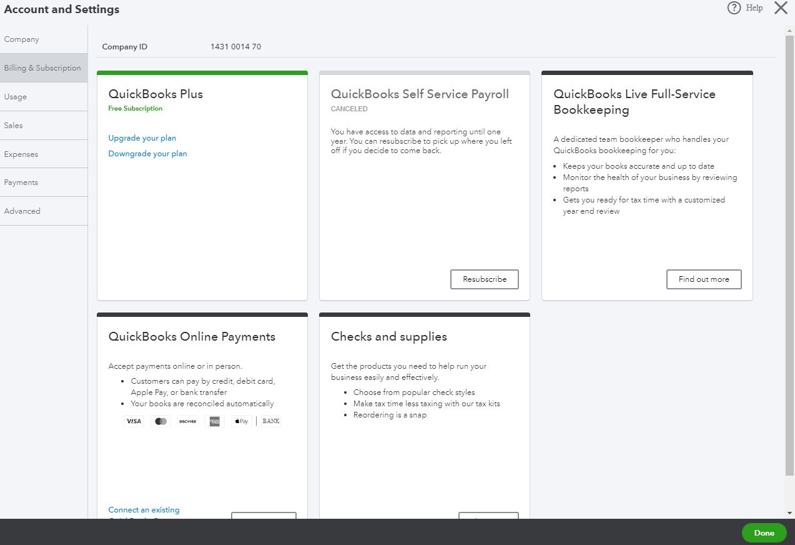Open the Advanced settings tab
The height and width of the screenshot is (545, 795).
coord(44,211)
